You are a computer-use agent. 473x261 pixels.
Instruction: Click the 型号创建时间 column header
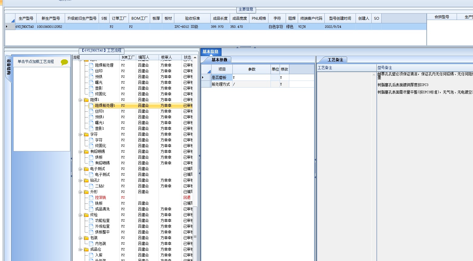click(x=340, y=18)
